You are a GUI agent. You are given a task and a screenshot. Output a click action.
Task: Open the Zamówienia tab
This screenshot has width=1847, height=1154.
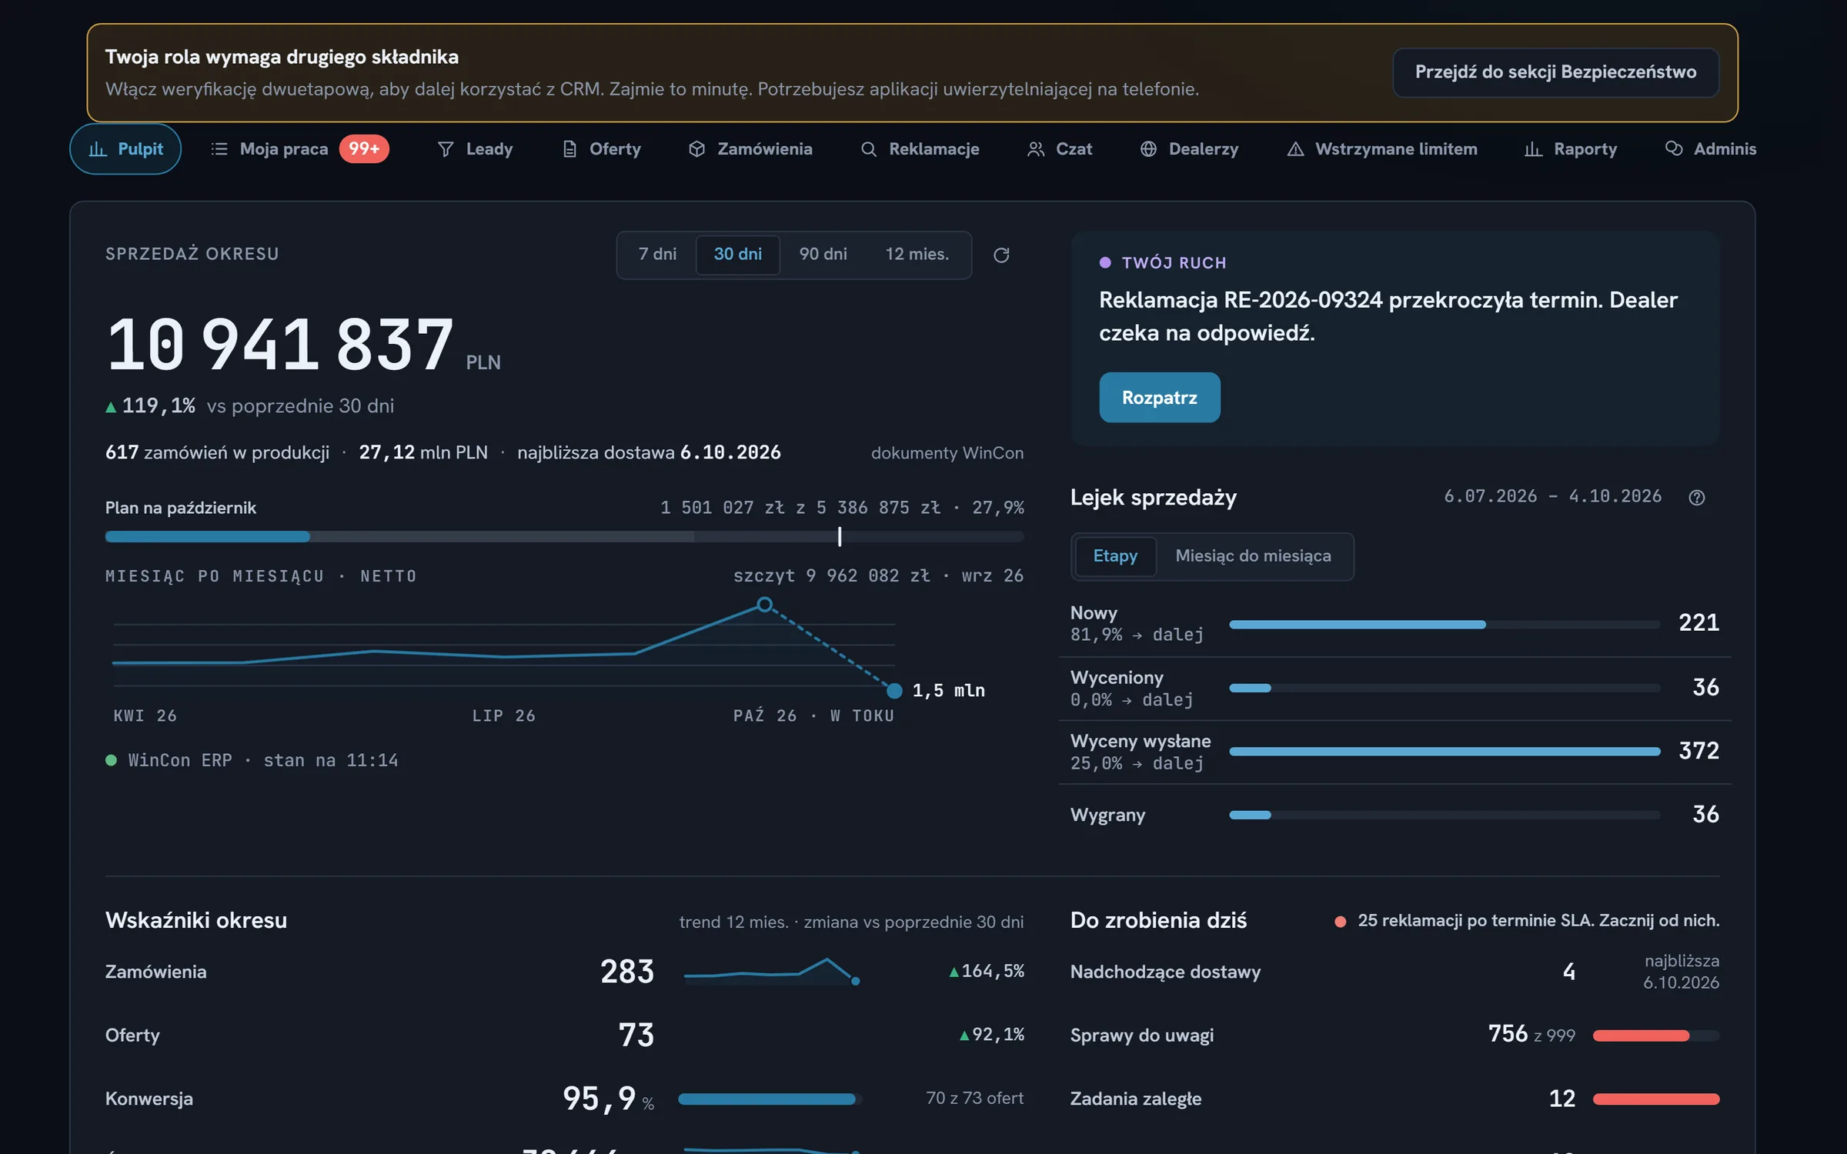(x=750, y=149)
